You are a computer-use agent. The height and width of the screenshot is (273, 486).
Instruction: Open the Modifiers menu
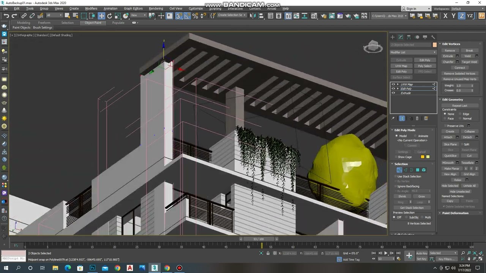91,8
